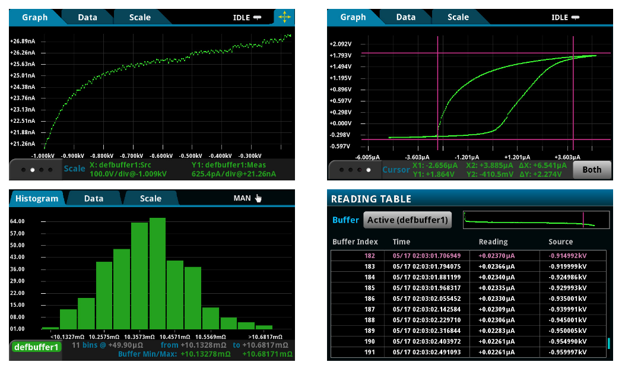Tap the swipe dots beside the Scale label

click(x=37, y=169)
